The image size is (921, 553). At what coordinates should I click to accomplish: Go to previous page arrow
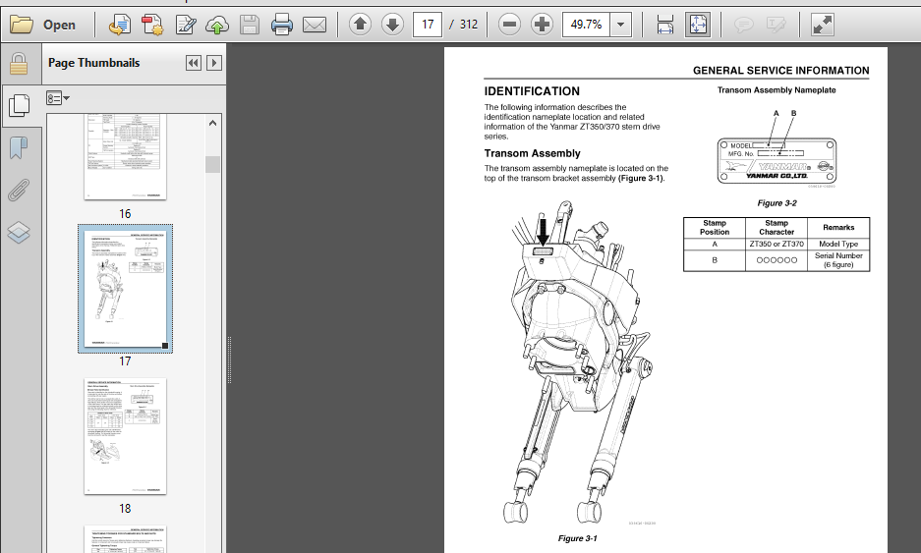pos(360,25)
